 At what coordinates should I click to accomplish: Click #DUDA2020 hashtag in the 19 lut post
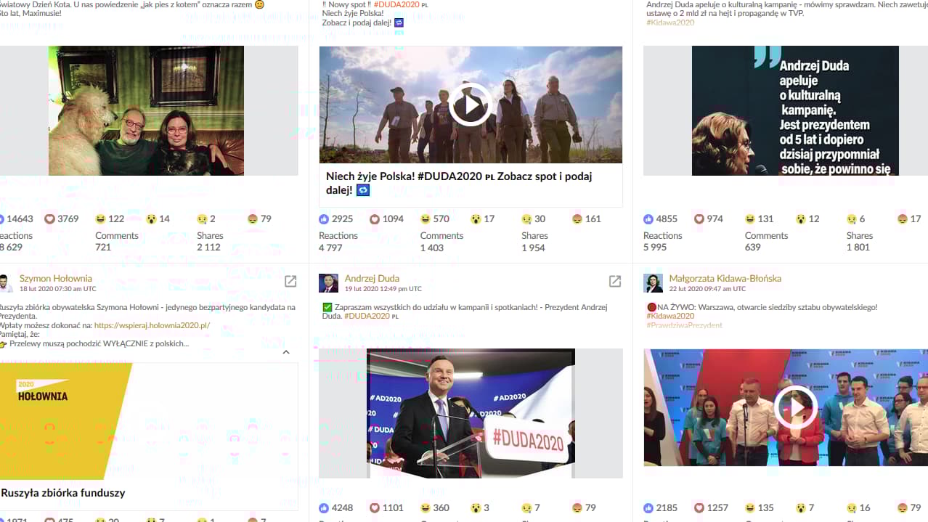[367, 316]
